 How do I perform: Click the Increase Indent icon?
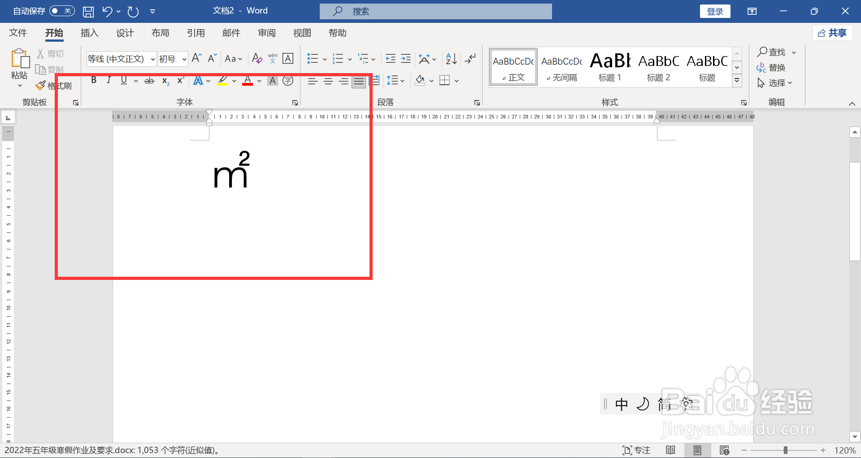406,58
